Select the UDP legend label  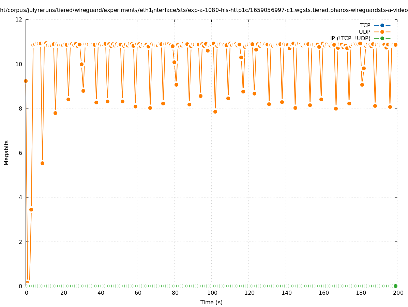[x=364, y=32]
